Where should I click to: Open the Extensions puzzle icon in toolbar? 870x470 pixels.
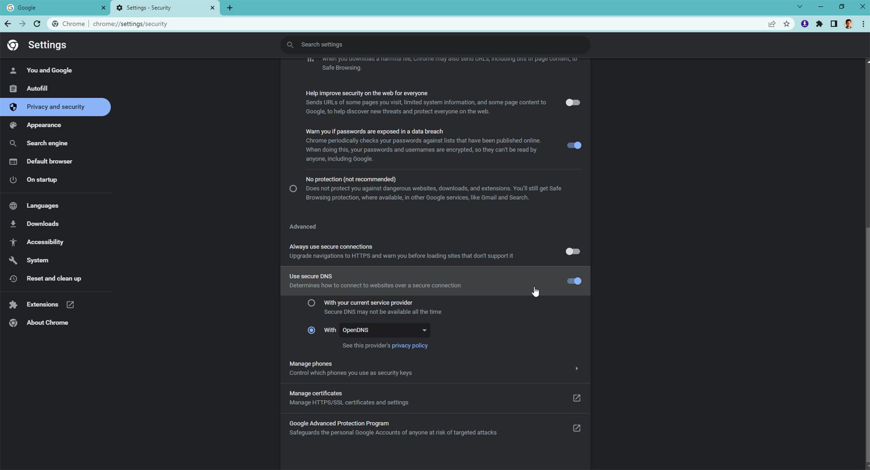pos(819,24)
